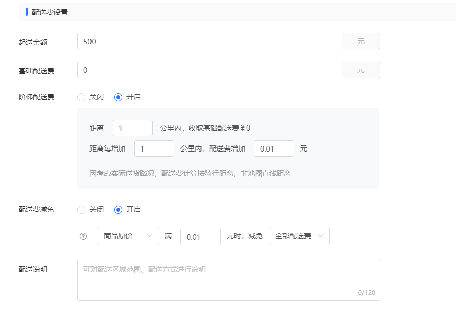Click the 元 suffix beside 基础配送费
Viewport: 456px width, 314px height.
361,70
